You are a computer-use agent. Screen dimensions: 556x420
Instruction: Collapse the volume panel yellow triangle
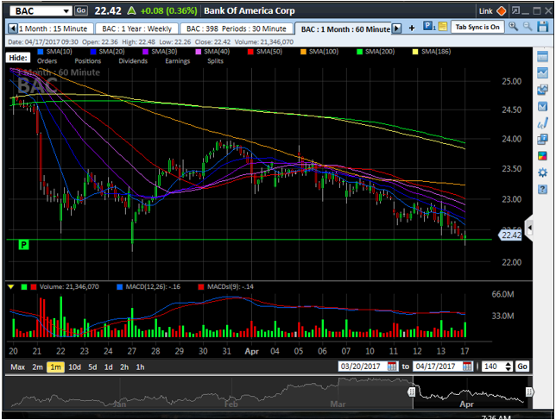tap(10, 285)
